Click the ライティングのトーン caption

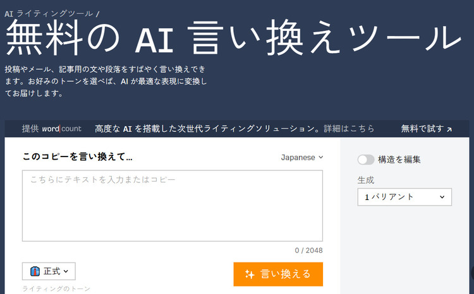click(56, 289)
